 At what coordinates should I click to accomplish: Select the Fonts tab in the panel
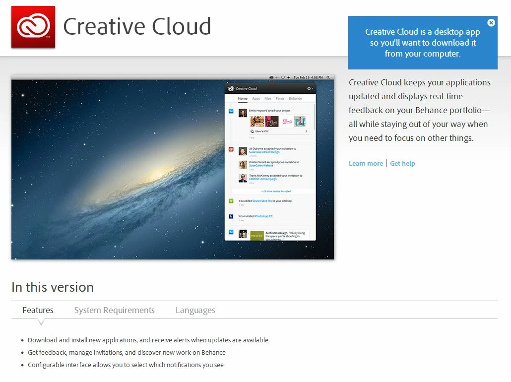point(280,98)
